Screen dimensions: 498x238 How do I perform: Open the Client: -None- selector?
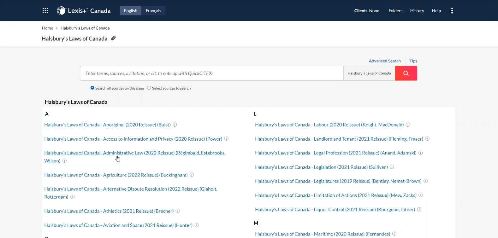click(x=367, y=11)
